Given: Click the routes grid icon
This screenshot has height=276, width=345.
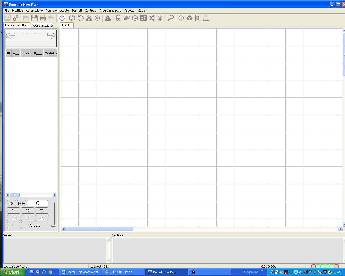Looking at the screenshot, I should point(143,18).
